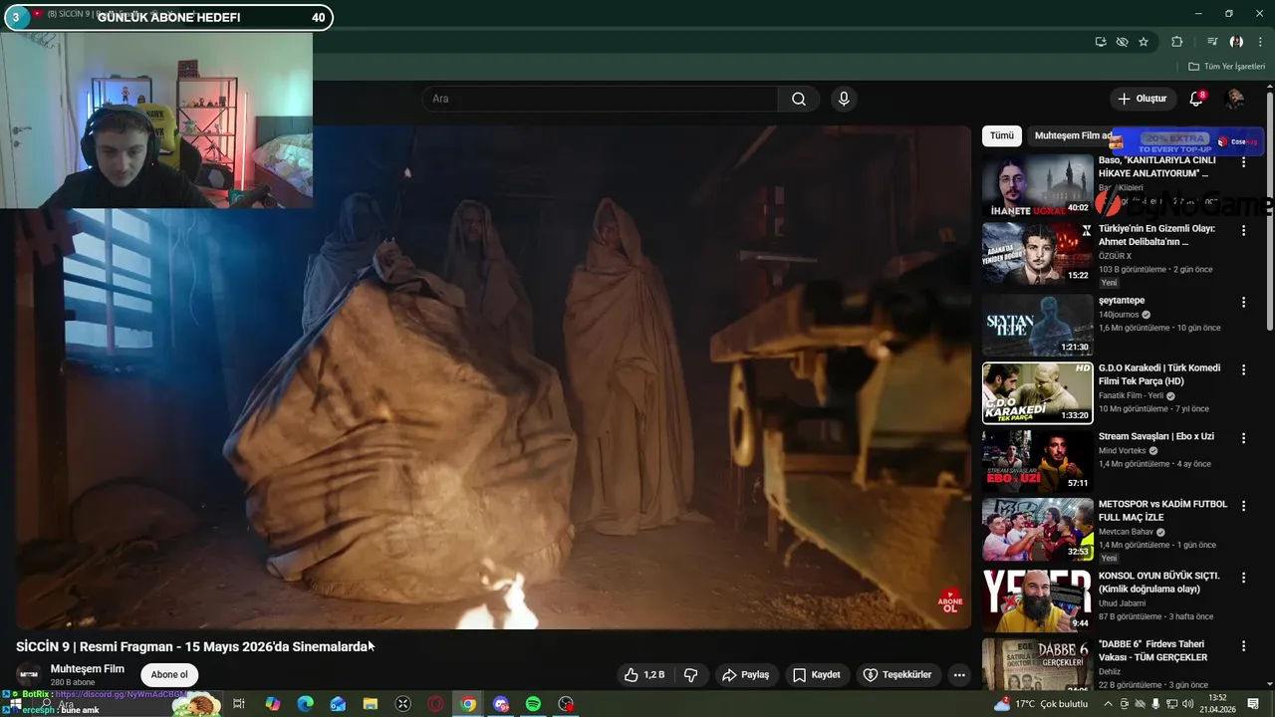Open şeytantepe video thumbnail

click(1037, 326)
